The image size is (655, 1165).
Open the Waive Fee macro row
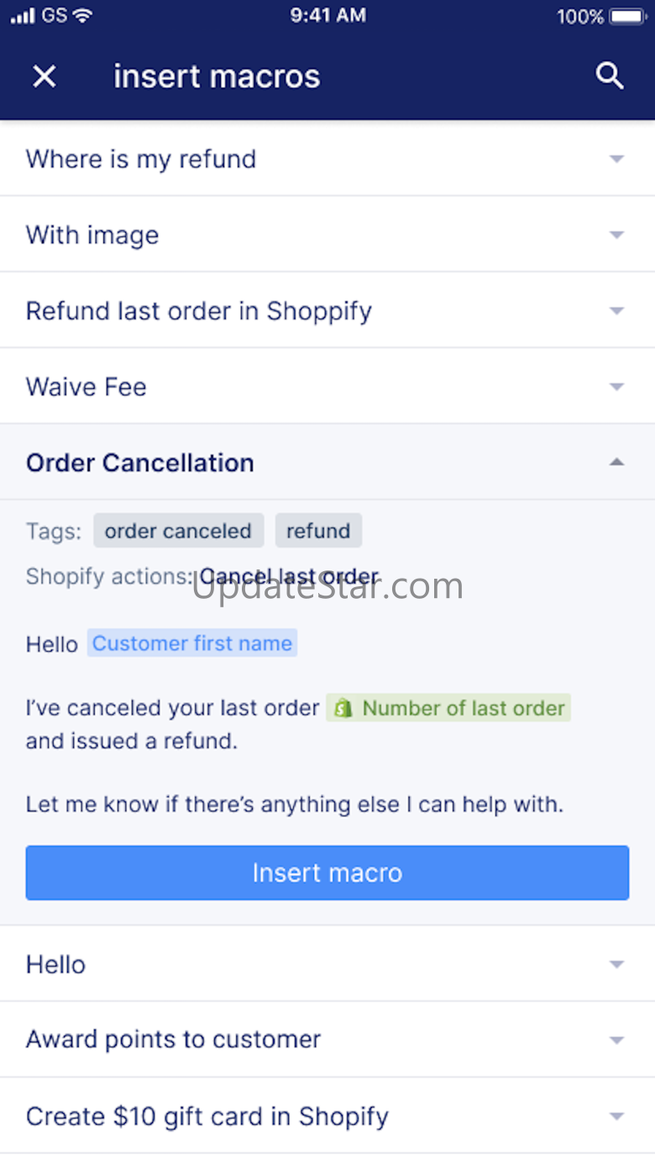coord(327,386)
